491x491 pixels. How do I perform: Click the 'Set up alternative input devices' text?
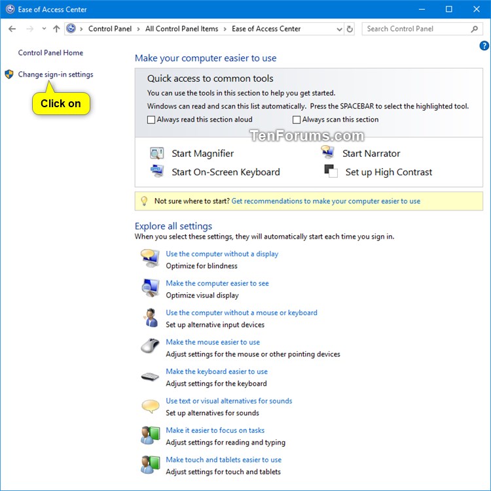tap(215, 325)
